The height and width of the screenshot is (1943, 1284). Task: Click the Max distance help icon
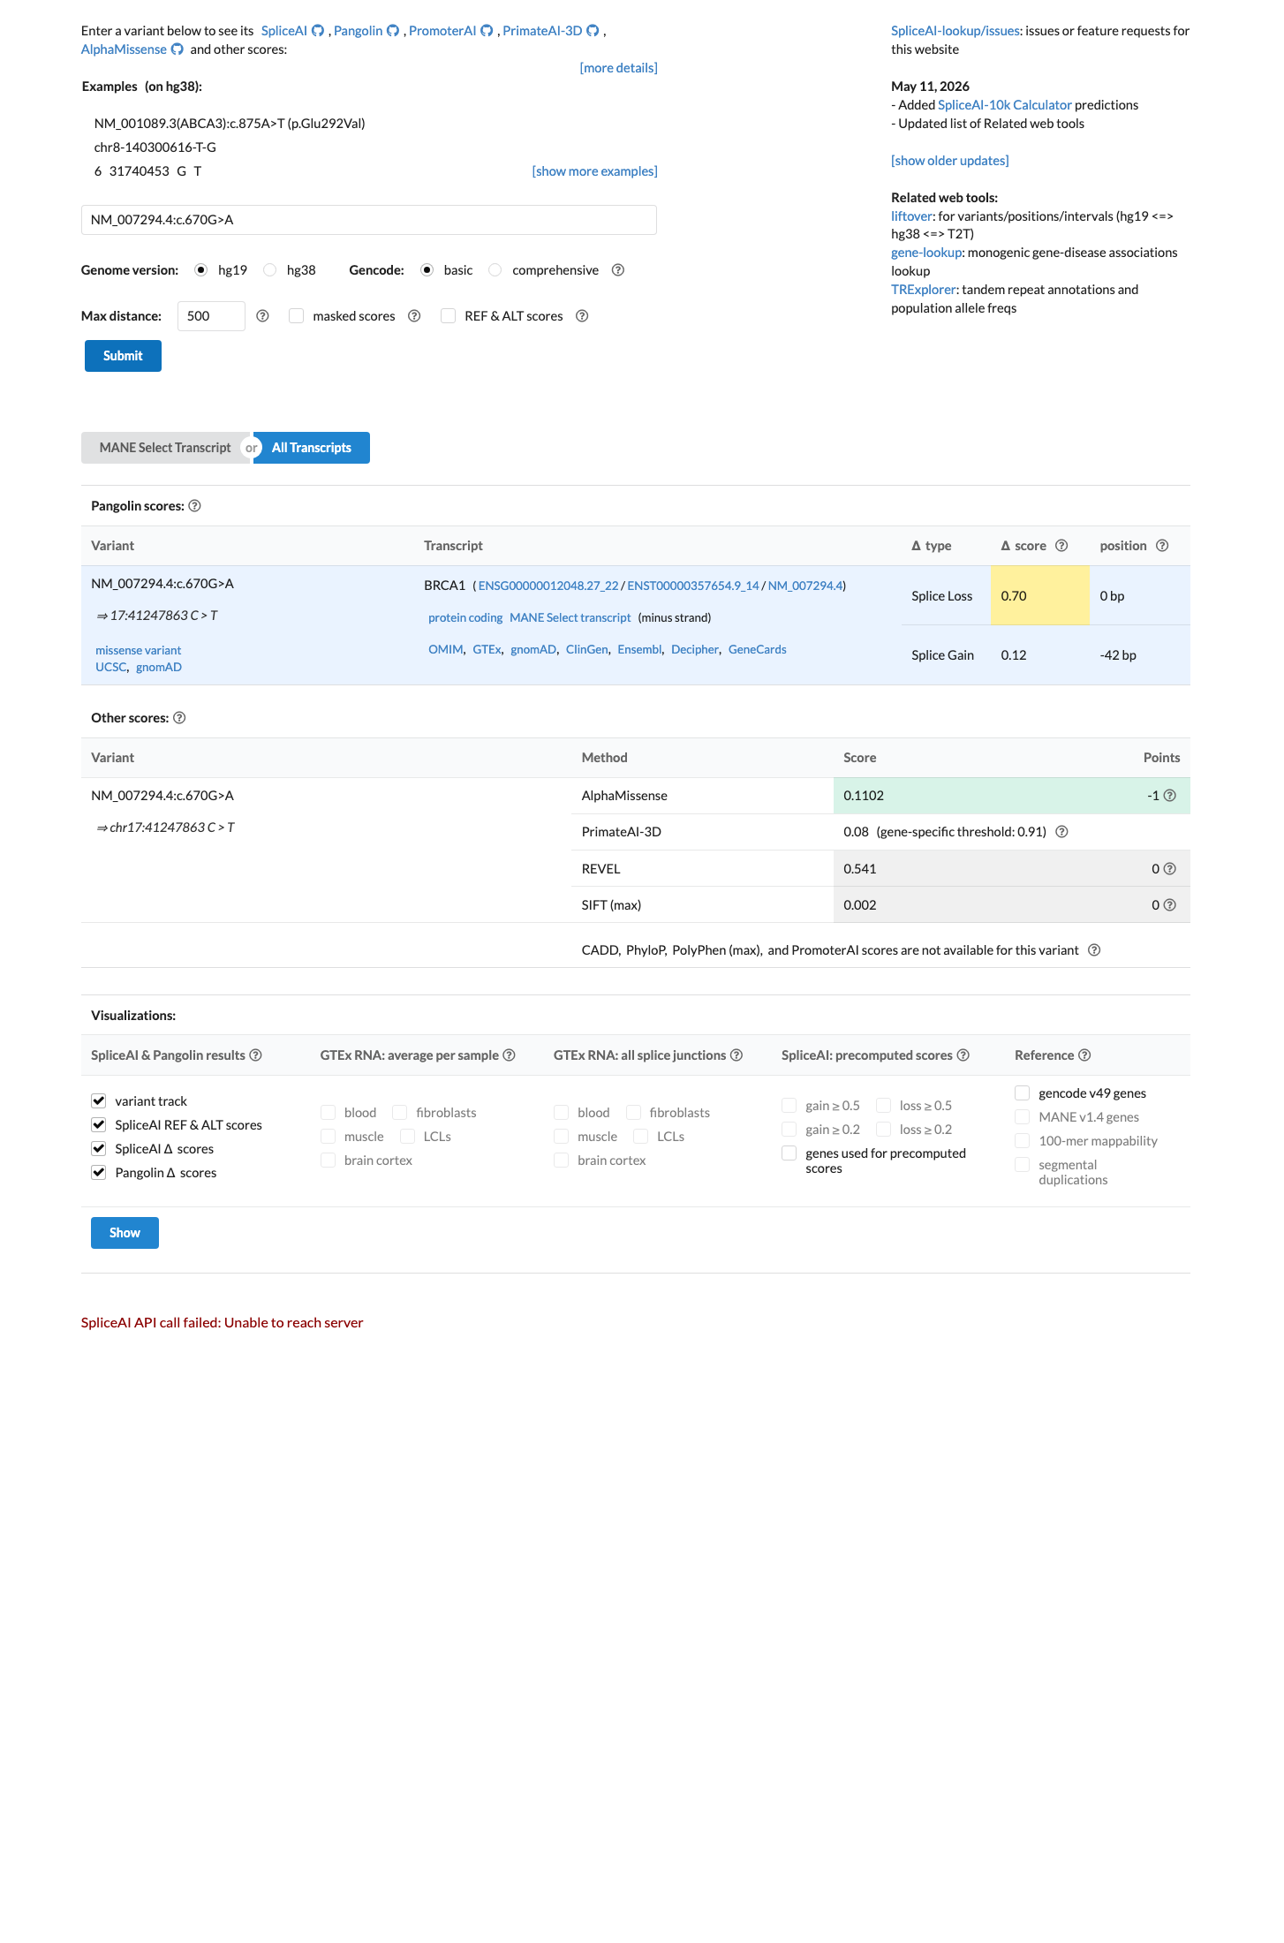click(262, 316)
